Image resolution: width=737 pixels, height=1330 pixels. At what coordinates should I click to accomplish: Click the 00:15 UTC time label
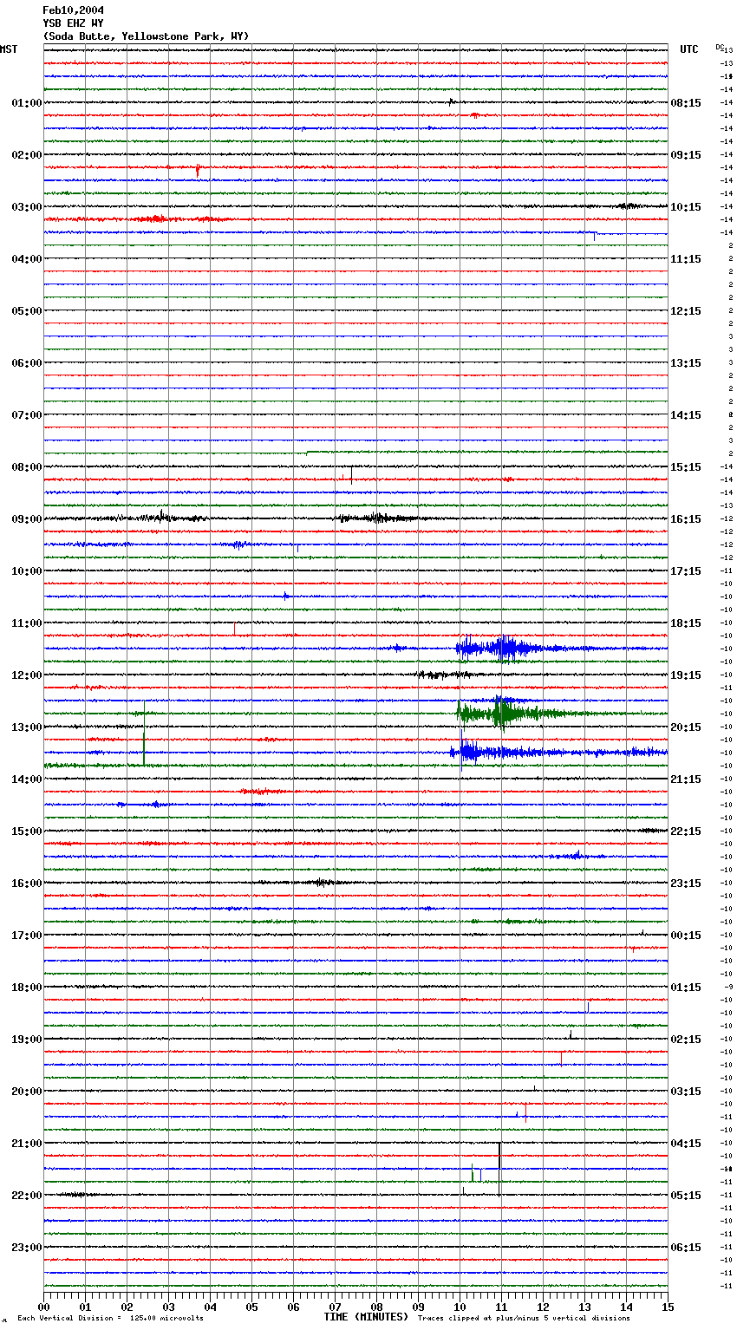(686, 936)
